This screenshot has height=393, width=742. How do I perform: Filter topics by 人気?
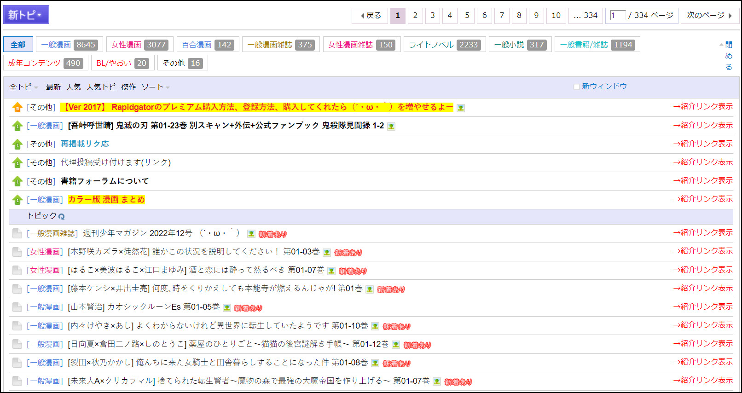(74, 87)
